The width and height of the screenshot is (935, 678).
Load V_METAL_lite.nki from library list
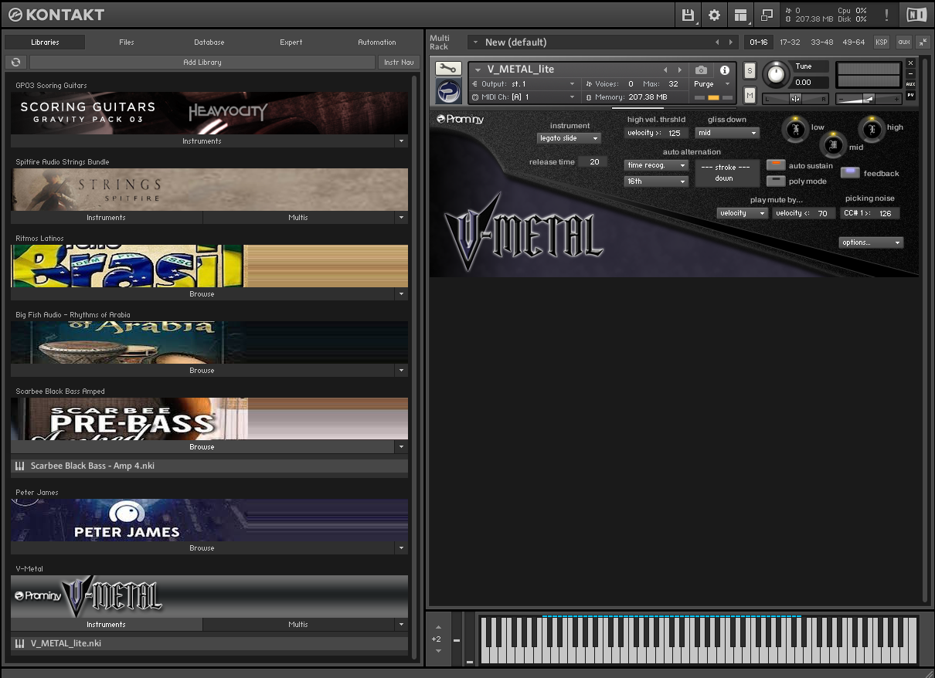coord(209,643)
